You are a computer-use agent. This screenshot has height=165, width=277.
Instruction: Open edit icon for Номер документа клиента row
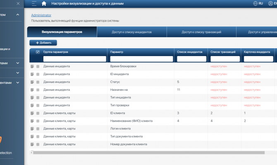tap(32, 144)
